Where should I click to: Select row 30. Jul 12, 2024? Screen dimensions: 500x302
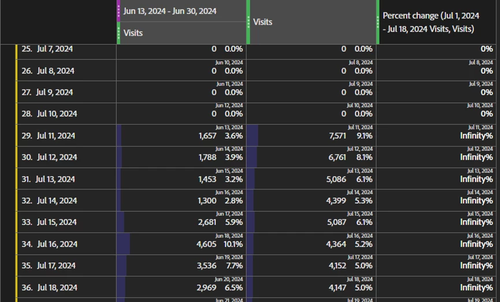coord(66,157)
